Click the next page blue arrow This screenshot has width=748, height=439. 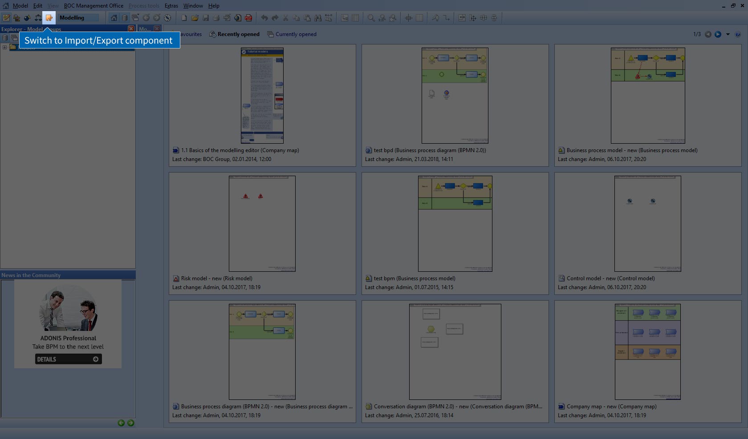click(x=718, y=34)
